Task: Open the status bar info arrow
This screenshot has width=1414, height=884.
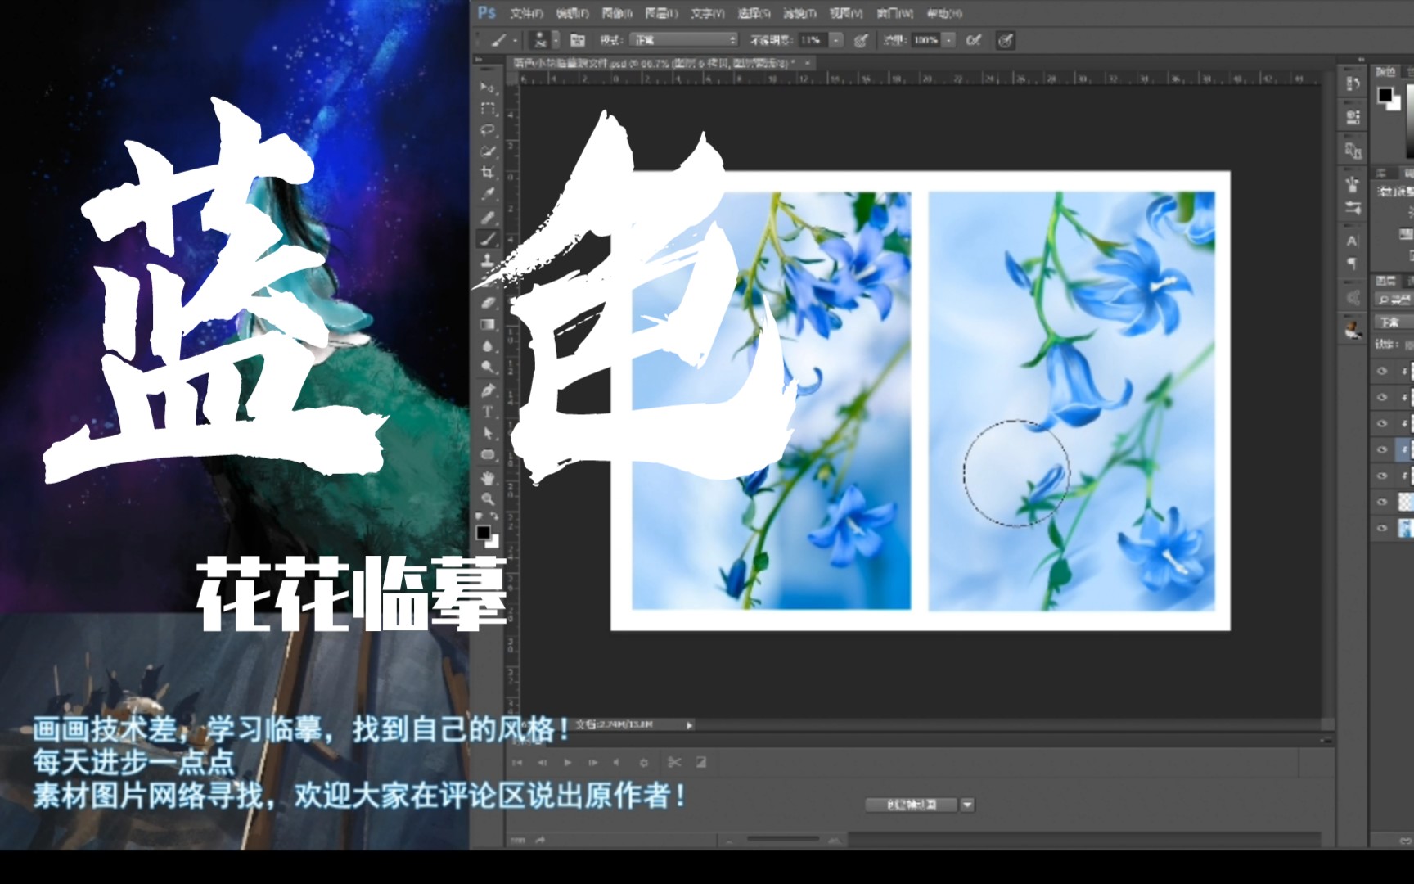Action: 689,725
